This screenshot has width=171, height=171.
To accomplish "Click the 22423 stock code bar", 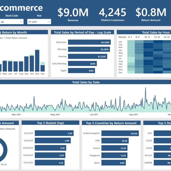I will pyautogui.click(x=162, y=141).
